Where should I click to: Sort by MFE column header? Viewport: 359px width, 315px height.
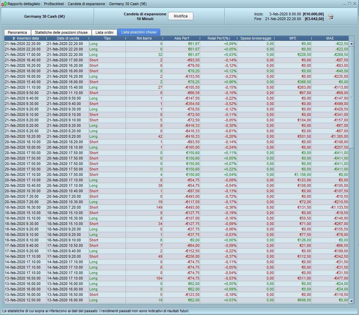pyautogui.click(x=293, y=38)
